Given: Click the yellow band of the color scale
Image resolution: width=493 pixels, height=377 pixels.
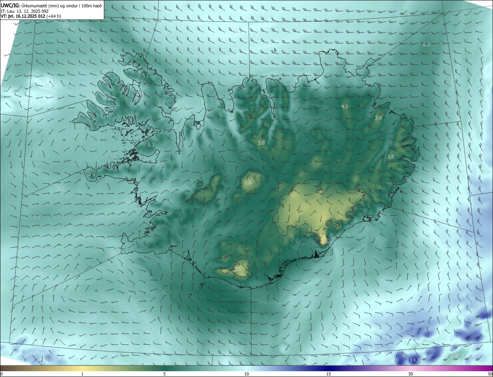Looking at the screenshot, I should click(82, 368).
